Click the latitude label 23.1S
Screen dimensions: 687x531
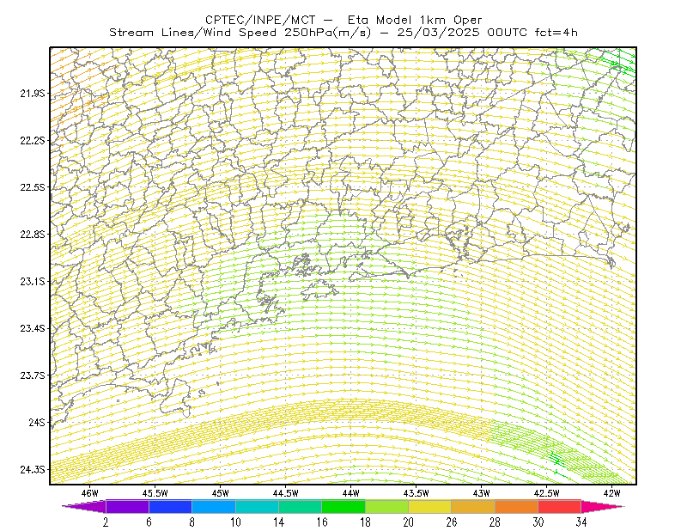[x=33, y=281]
